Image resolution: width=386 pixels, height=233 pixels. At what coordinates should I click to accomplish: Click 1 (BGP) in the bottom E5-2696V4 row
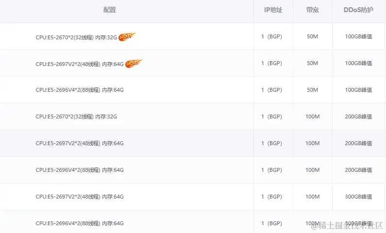click(271, 223)
